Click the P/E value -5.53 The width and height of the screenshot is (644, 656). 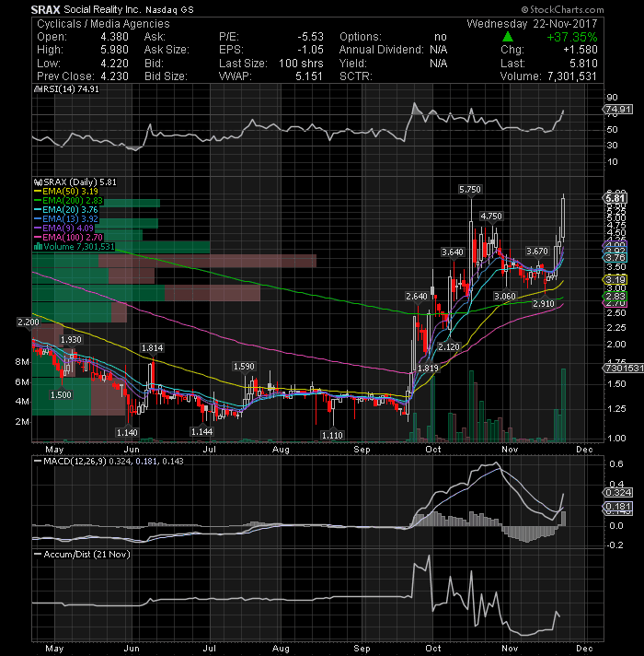pyautogui.click(x=310, y=37)
